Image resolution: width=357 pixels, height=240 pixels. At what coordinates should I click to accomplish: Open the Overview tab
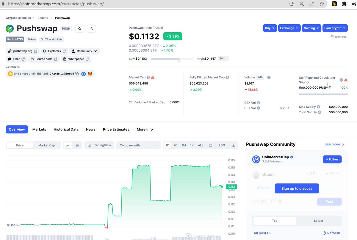point(17,129)
